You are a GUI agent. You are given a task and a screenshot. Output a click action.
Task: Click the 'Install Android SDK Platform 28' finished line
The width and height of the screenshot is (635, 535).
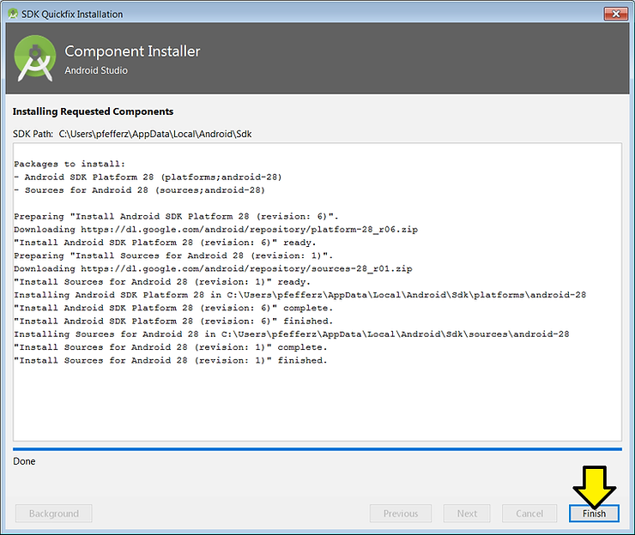point(173,321)
